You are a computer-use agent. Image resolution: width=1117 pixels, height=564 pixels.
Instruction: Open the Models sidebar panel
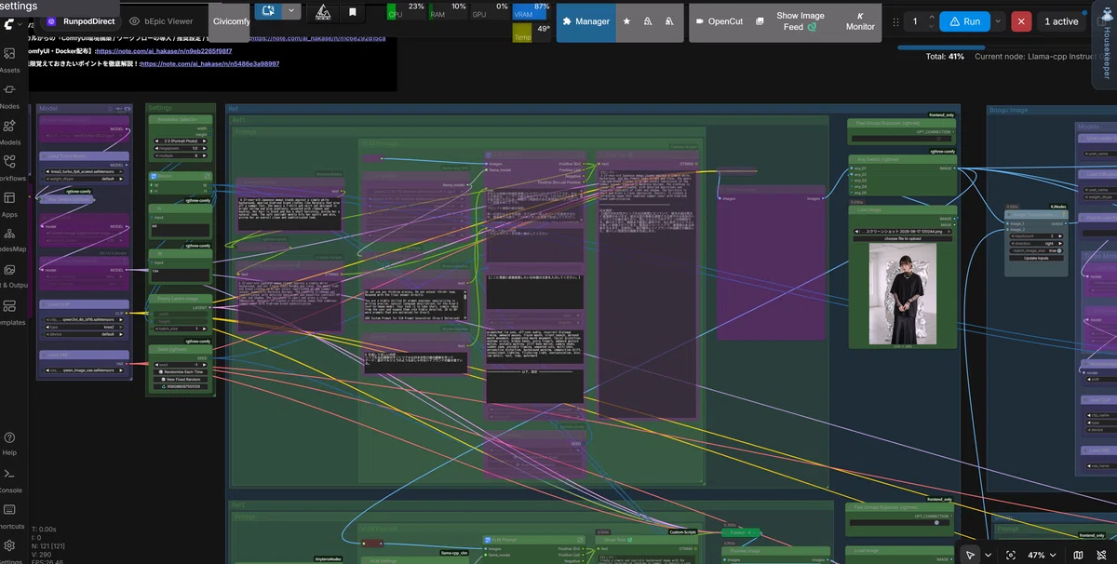pos(9,132)
